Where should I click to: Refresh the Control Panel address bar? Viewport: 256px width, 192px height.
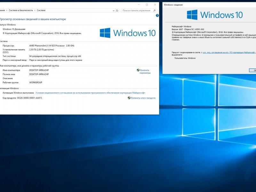click(x=117, y=11)
